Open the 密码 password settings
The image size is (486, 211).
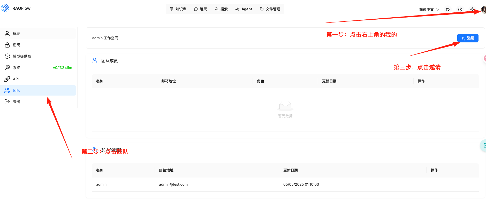point(17,45)
